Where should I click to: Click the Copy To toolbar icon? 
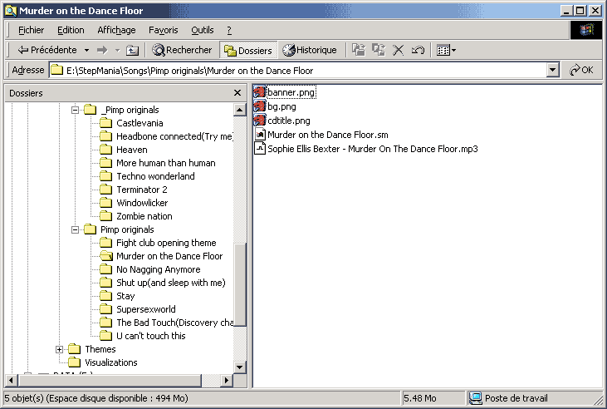pyautogui.click(x=378, y=50)
